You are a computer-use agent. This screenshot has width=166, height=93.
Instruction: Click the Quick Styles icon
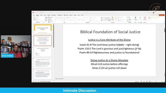(116, 18)
